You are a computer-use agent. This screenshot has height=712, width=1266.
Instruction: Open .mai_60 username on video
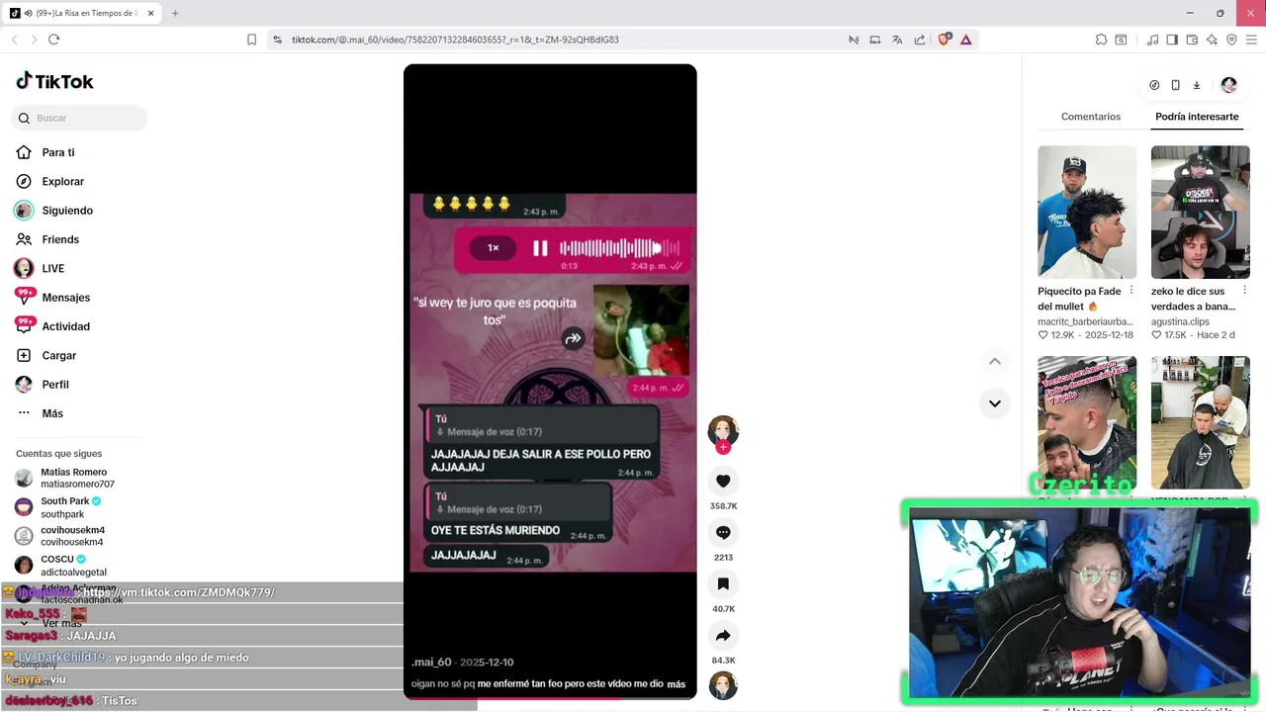tap(431, 662)
